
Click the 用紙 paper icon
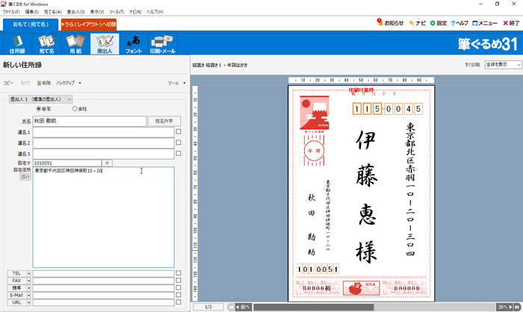pyautogui.click(x=75, y=44)
